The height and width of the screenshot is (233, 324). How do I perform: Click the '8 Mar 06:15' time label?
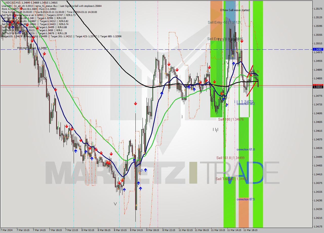click(104, 230)
